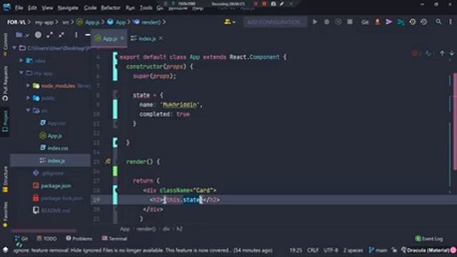Screen dimensions: 457x257
Task: Click the teal arrow icon in toolbar
Action: click(401, 22)
